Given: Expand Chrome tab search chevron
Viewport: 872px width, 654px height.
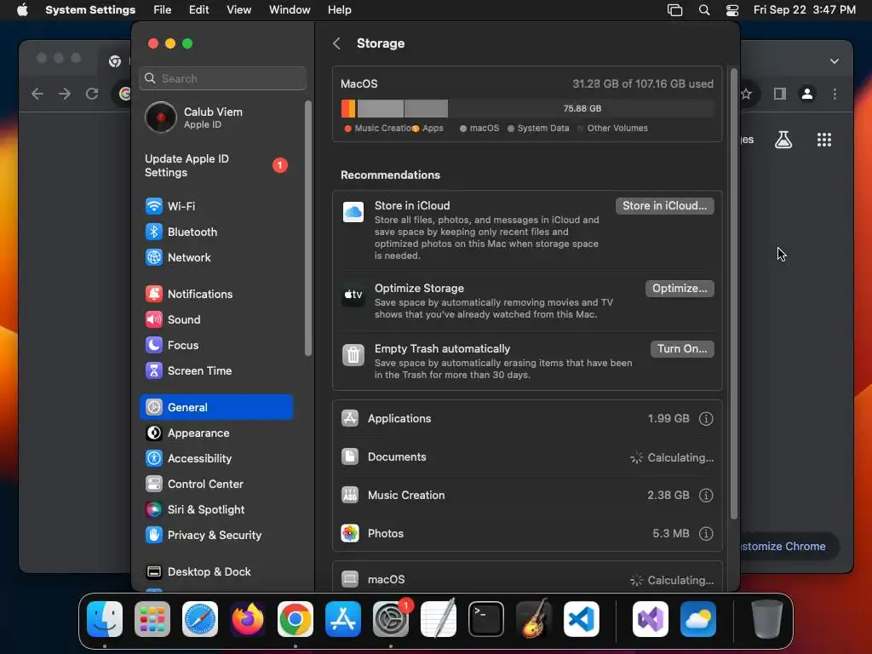Looking at the screenshot, I should coord(835,61).
